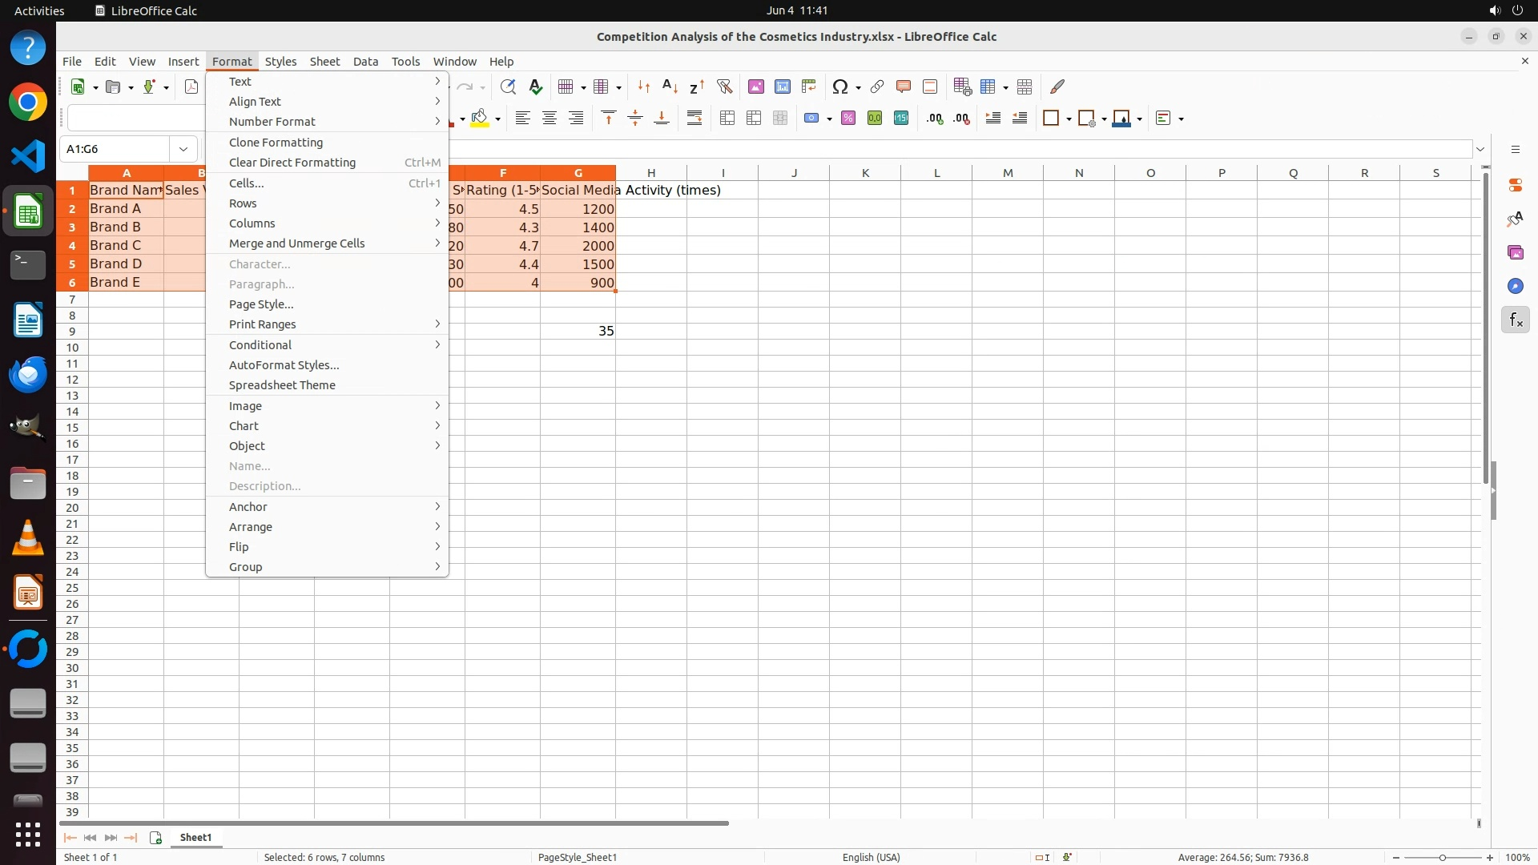Viewport: 1538px width, 865px height.
Task: Toggle the AutoFilter button
Action: coord(724,86)
